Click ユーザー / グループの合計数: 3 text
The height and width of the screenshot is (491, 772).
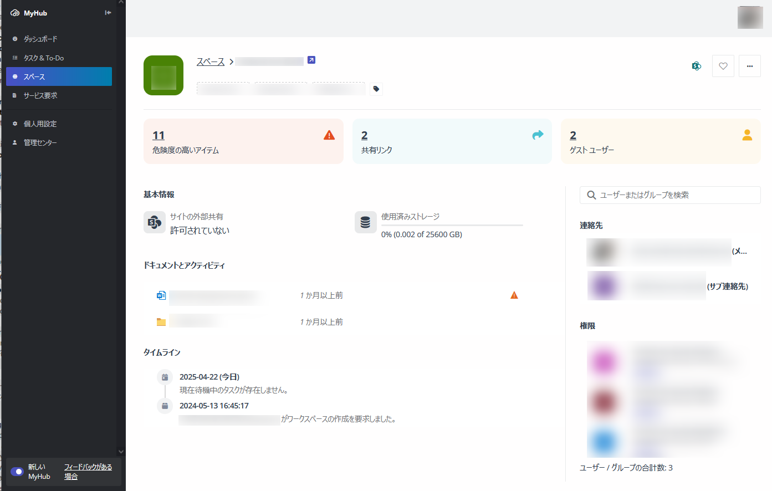(626, 468)
